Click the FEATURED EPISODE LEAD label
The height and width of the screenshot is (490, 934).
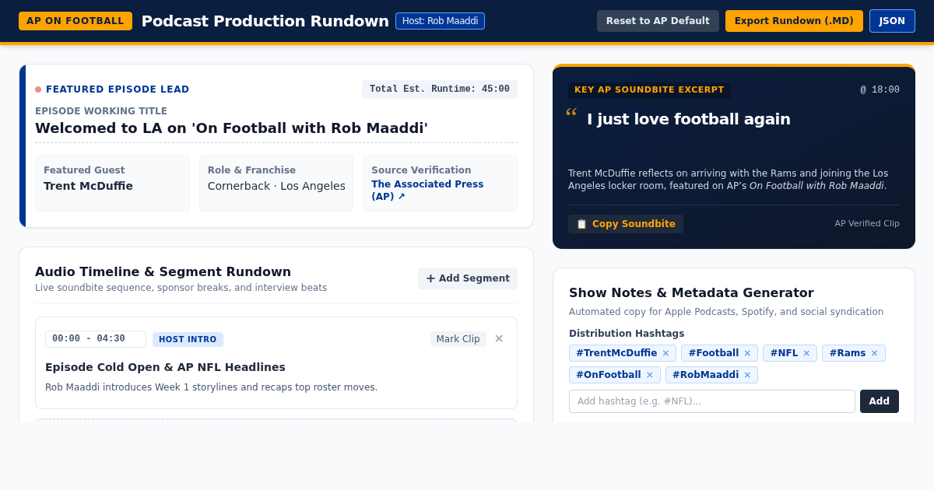tap(118, 89)
